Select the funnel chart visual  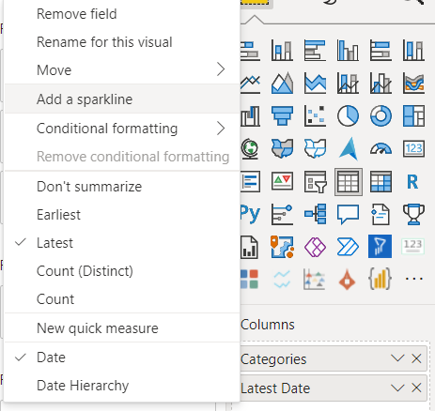click(282, 115)
